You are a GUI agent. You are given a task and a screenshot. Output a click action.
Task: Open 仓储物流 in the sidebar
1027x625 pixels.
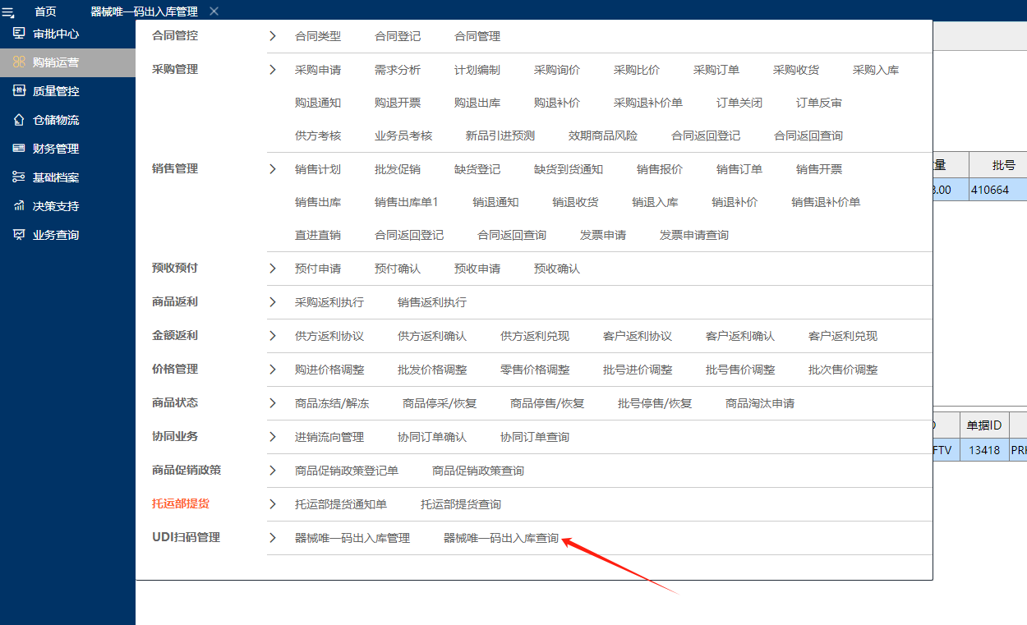[56, 120]
